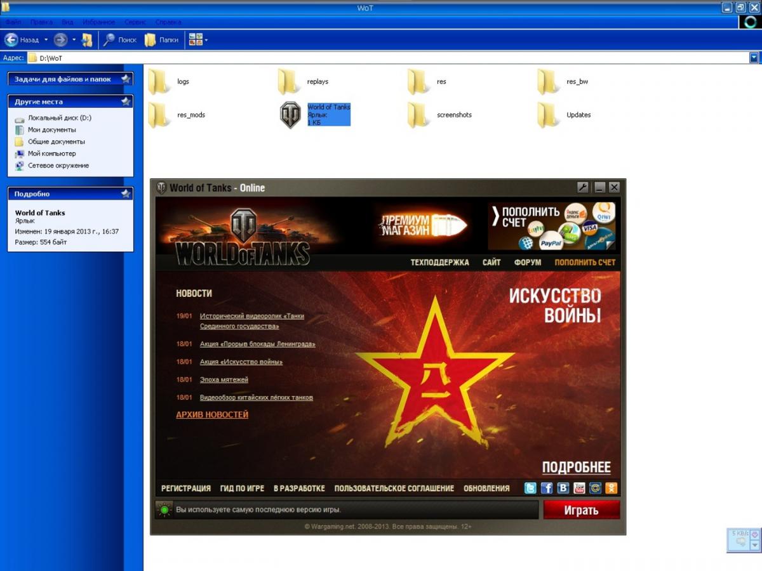Click the Пополнить счет payment banner
This screenshot has width=762, height=571.
click(x=552, y=226)
